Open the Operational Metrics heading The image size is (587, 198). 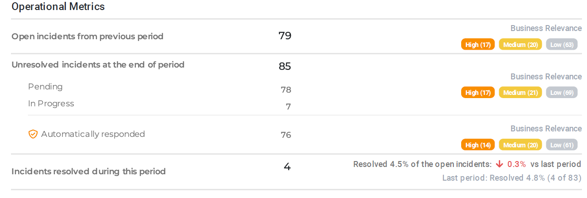pos(58,7)
